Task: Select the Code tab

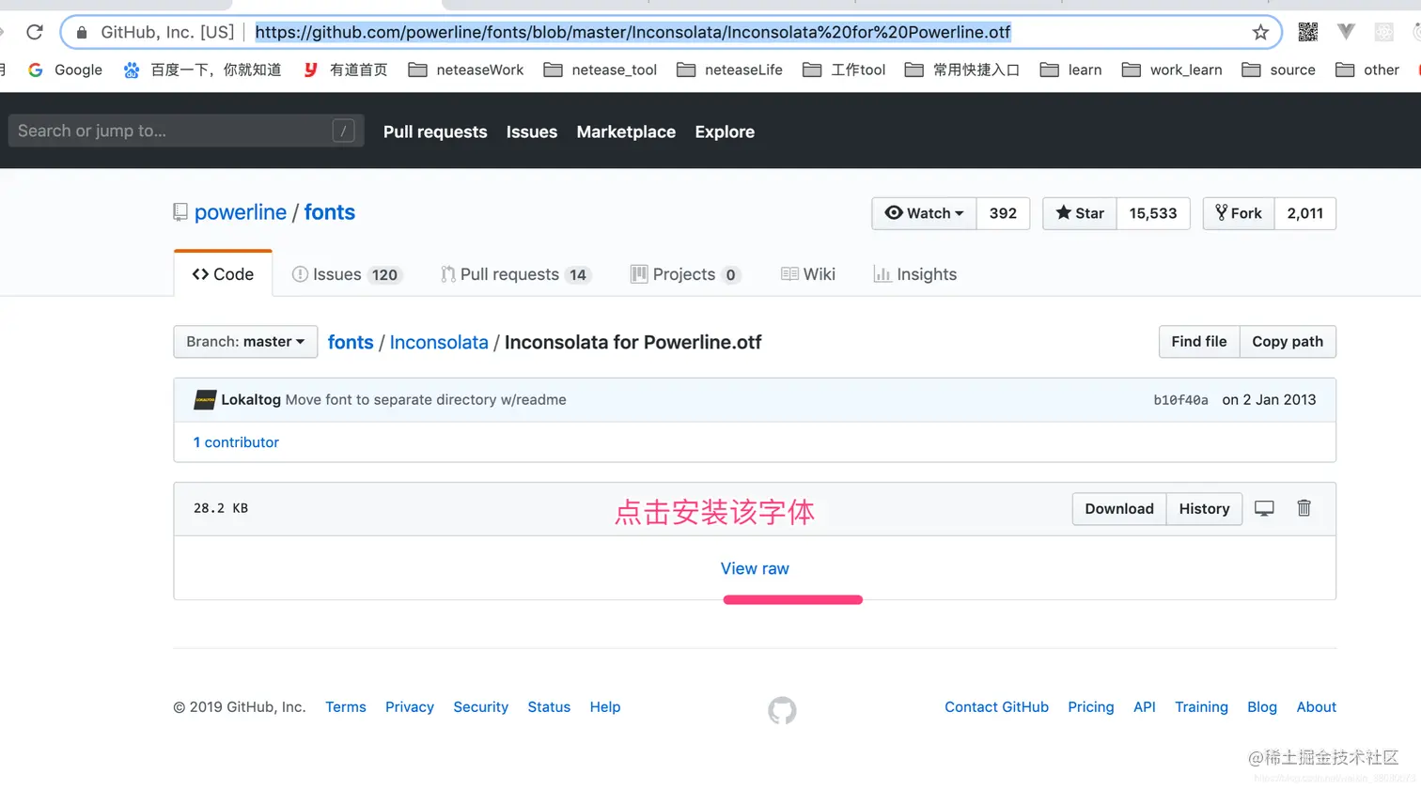Action: [x=223, y=274]
